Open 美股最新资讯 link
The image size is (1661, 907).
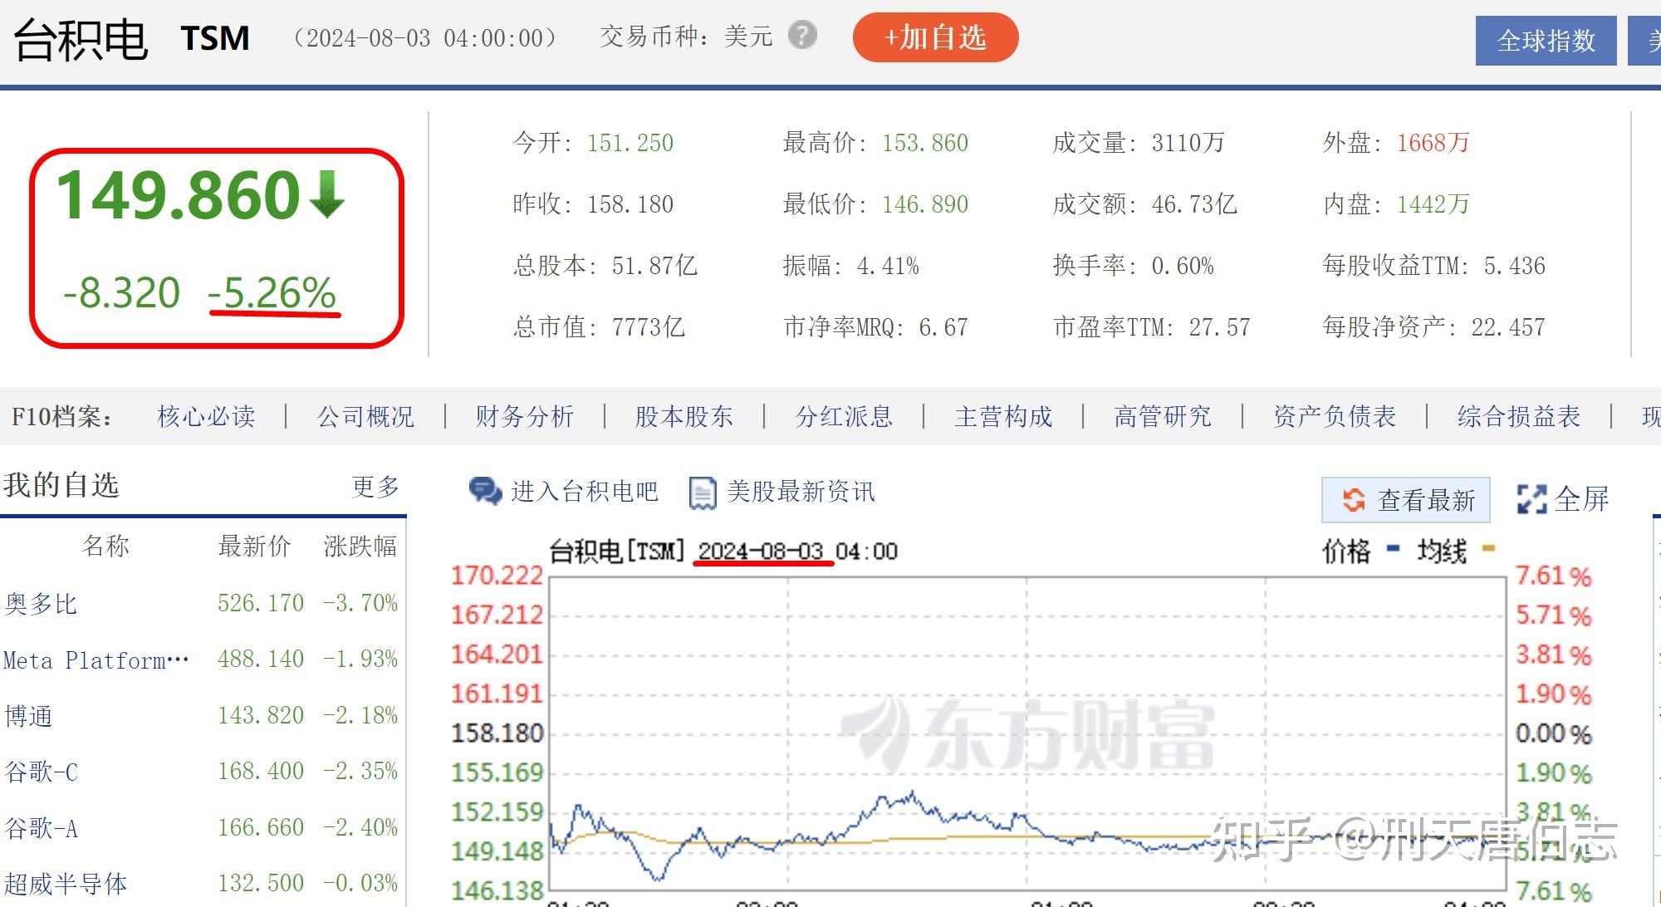coord(801,492)
